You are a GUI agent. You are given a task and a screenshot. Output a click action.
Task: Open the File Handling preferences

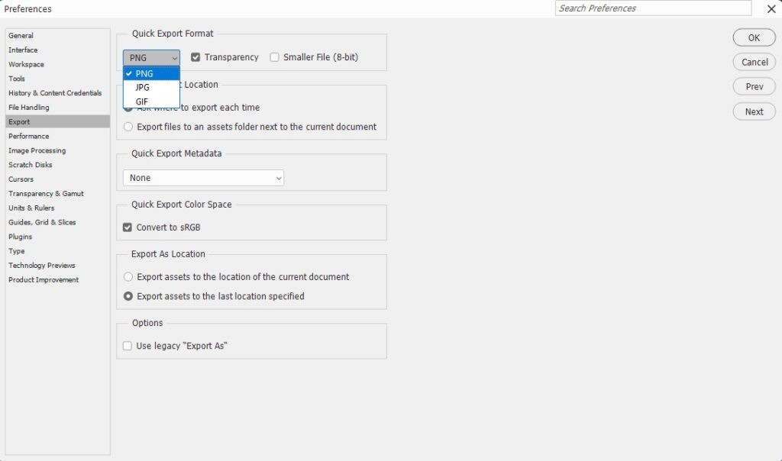[x=27, y=107]
